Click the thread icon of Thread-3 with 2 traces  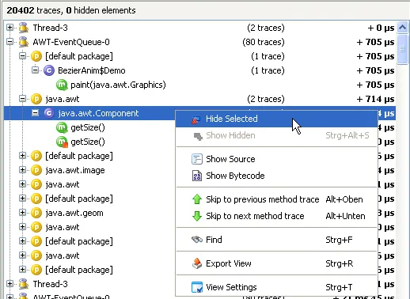coord(24,28)
